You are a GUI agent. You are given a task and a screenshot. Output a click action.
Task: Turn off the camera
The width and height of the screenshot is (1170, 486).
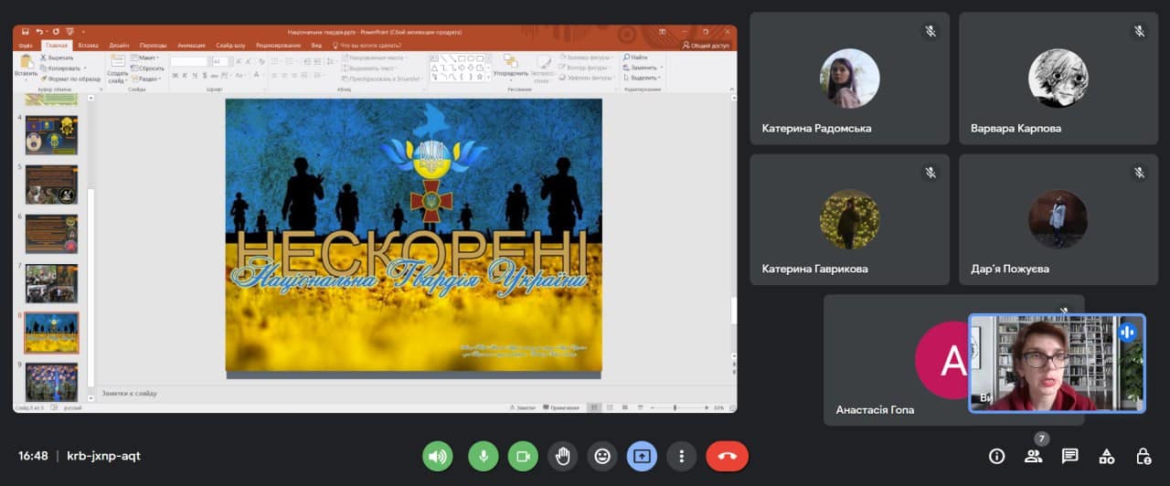(523, 456)
